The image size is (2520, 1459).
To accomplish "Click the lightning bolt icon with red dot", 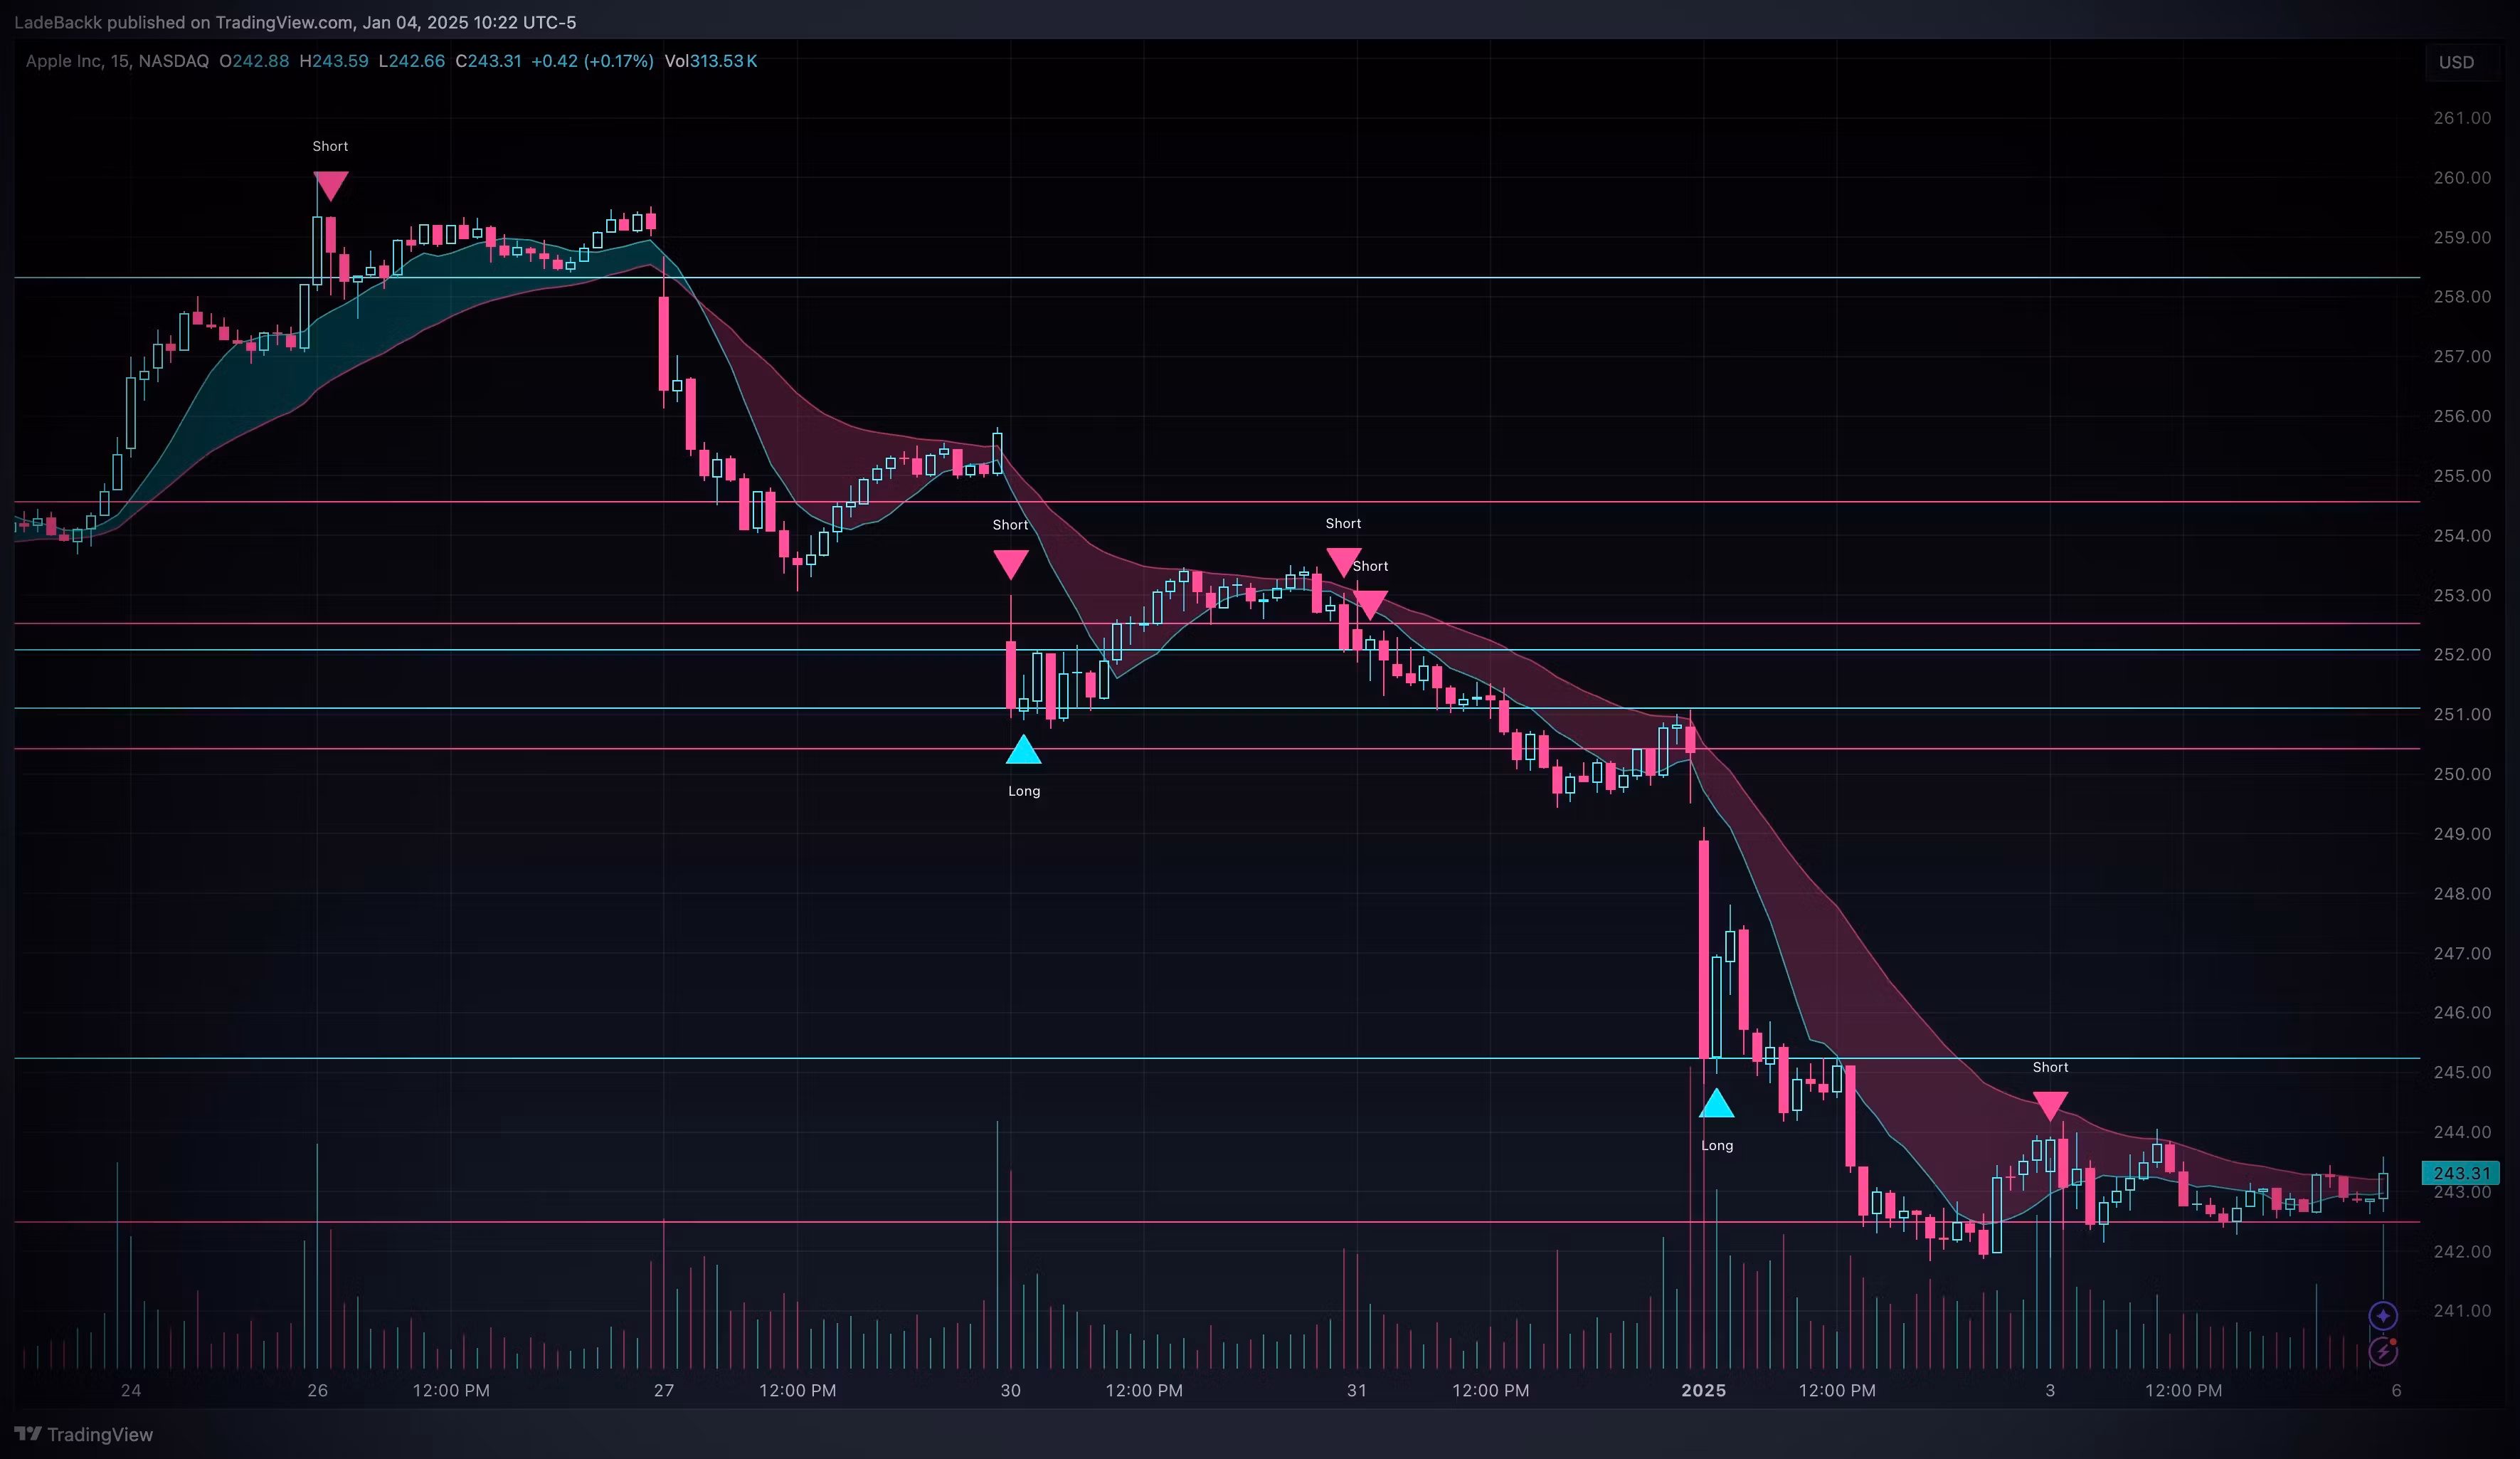I will tap(2383, 1351).
